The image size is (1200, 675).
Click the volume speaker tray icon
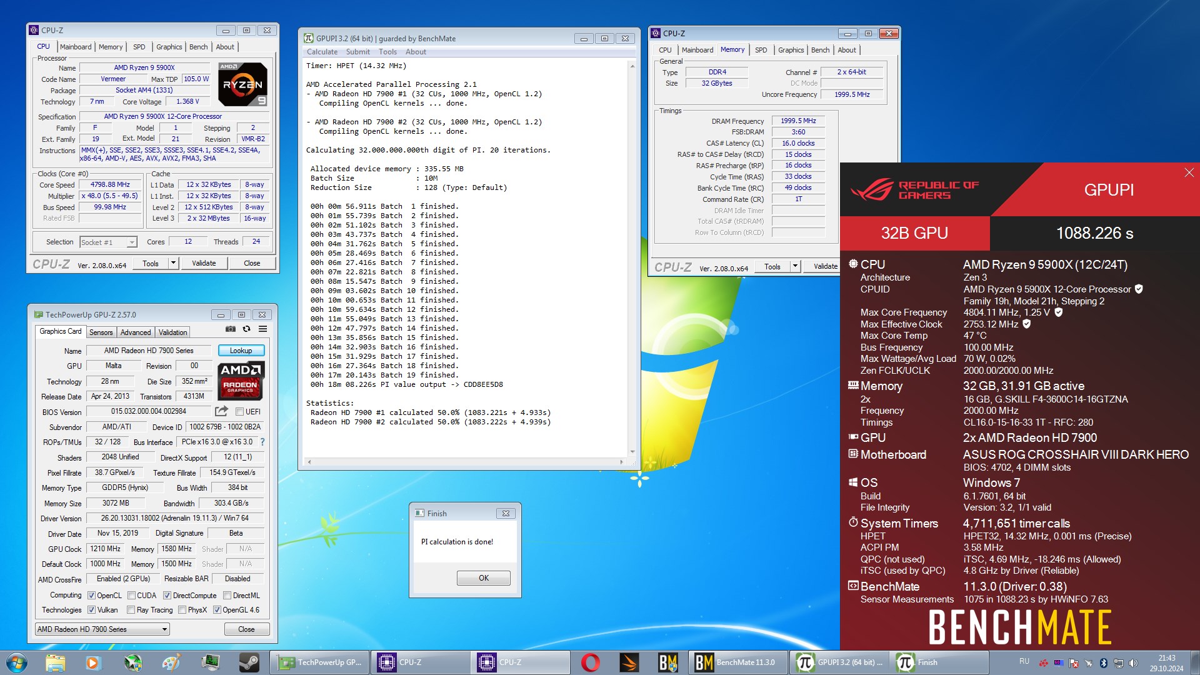[x=1134, y=662]
